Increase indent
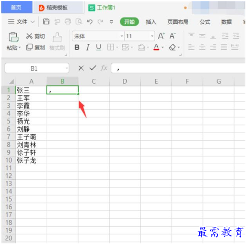Screen dimensions: 247x245 [236, 36]
